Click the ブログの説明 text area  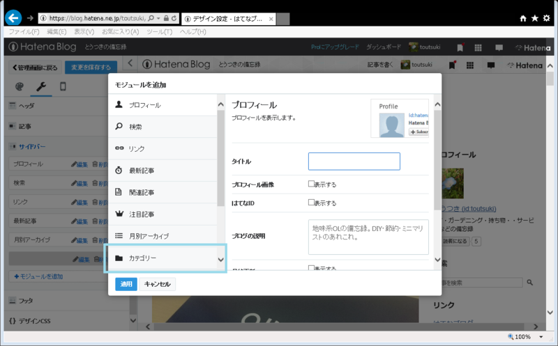pos(368,237)
